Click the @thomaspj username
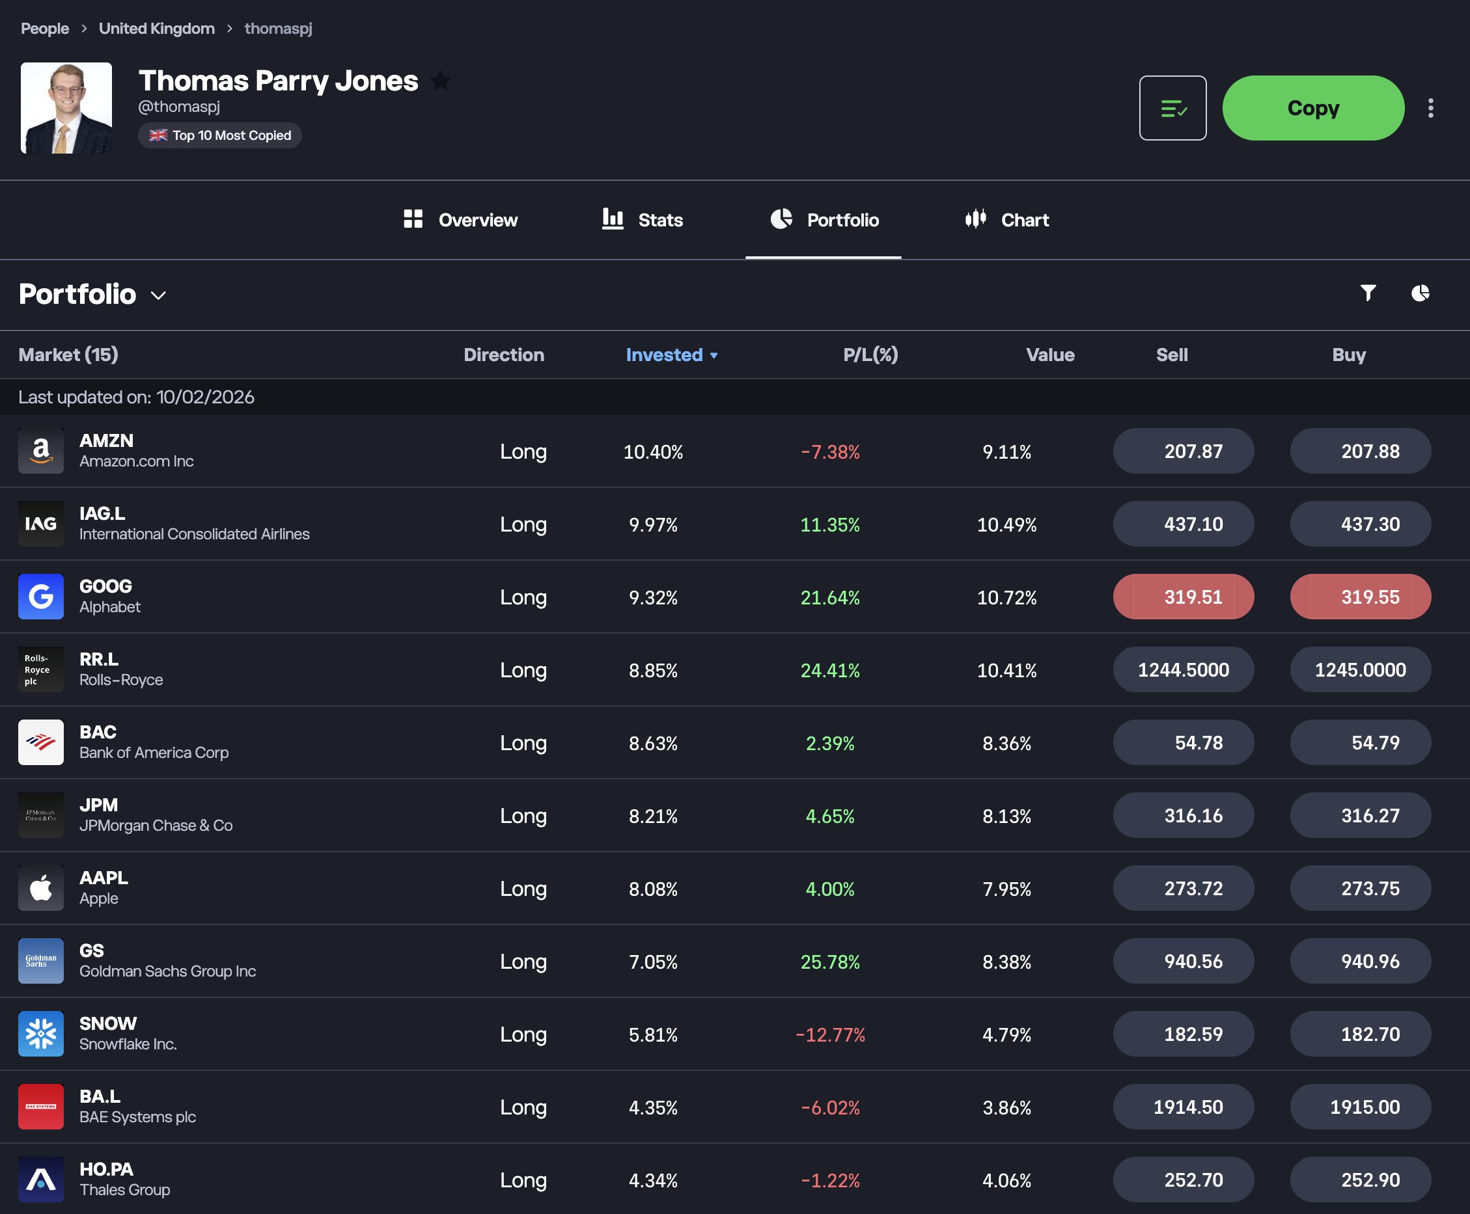The height and width of the screenshot is (1214, 1470). [x=179, y=107]
